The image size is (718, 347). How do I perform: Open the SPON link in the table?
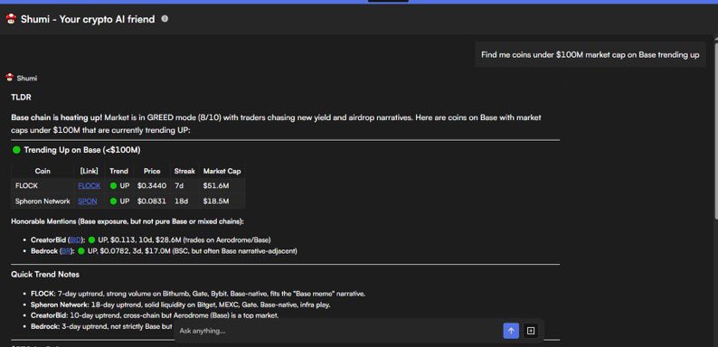[88, 201]
